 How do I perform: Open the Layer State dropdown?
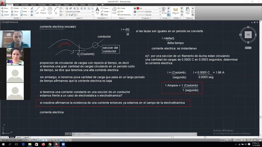[x=79, y=11]
